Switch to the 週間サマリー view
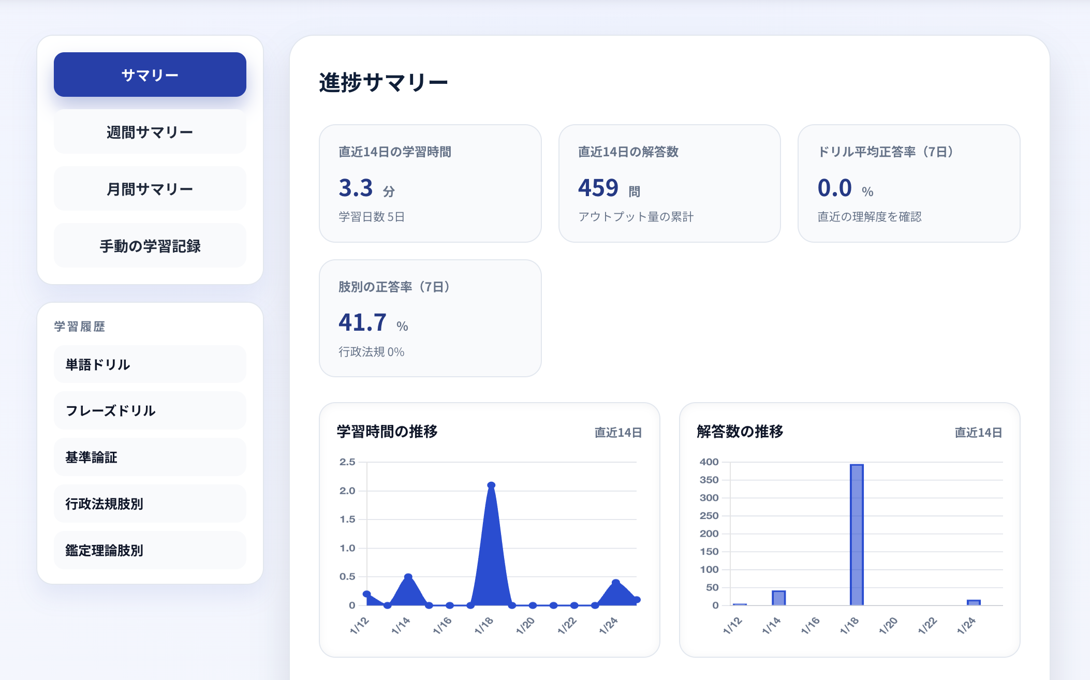 tap(149, 131)
